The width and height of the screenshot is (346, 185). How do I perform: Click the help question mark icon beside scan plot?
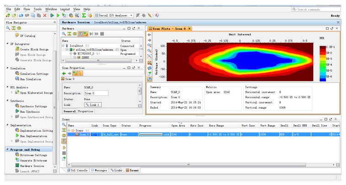click(x=149, y=79)
